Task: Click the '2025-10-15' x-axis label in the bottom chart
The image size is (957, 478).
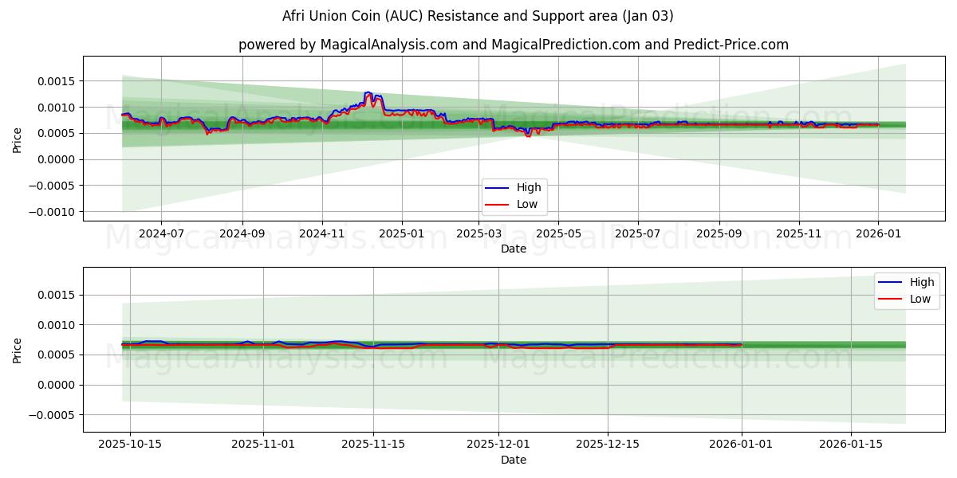Action: tap(130, 445)
